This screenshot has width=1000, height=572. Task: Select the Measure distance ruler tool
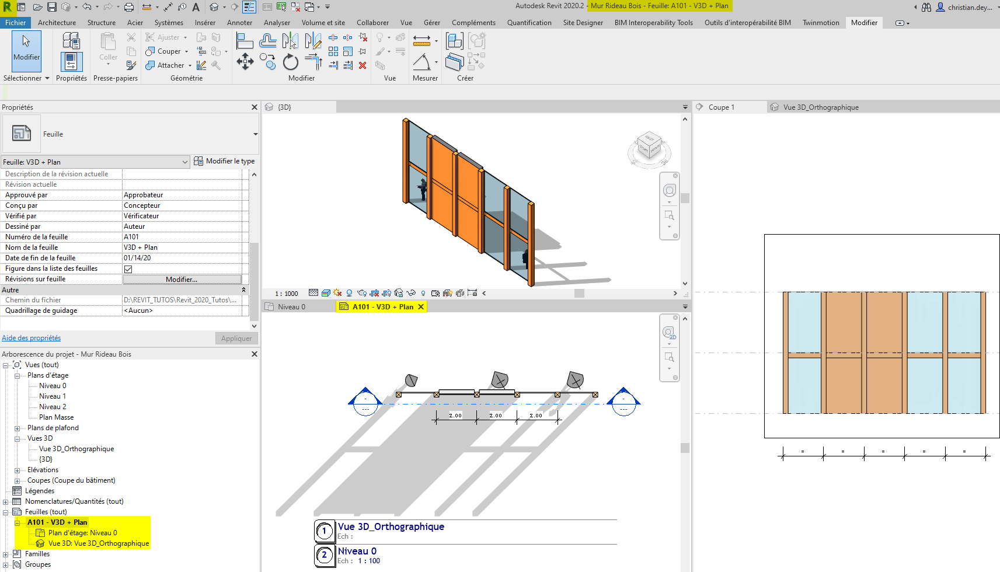point(421,41)
